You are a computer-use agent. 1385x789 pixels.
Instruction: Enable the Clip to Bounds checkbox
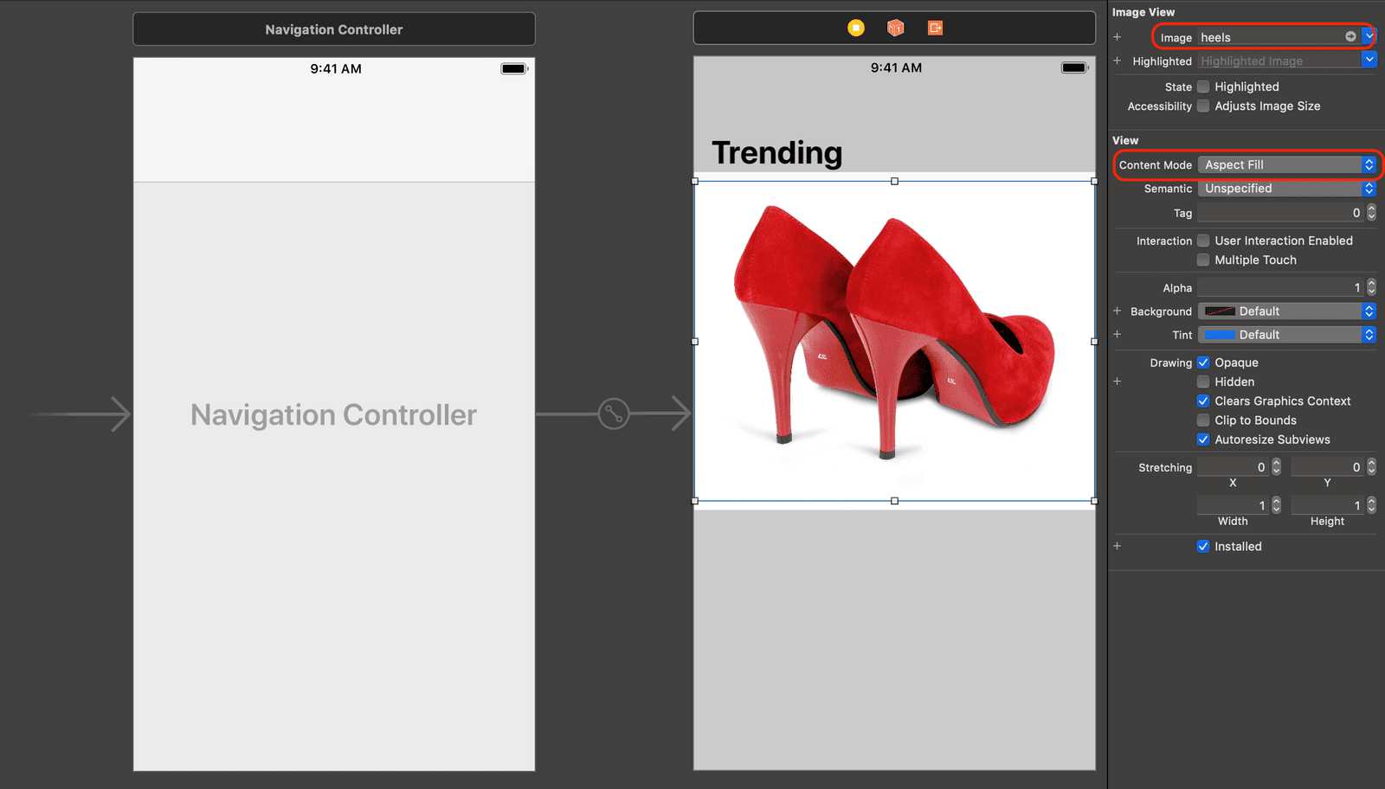click(x=1203, y=420)
